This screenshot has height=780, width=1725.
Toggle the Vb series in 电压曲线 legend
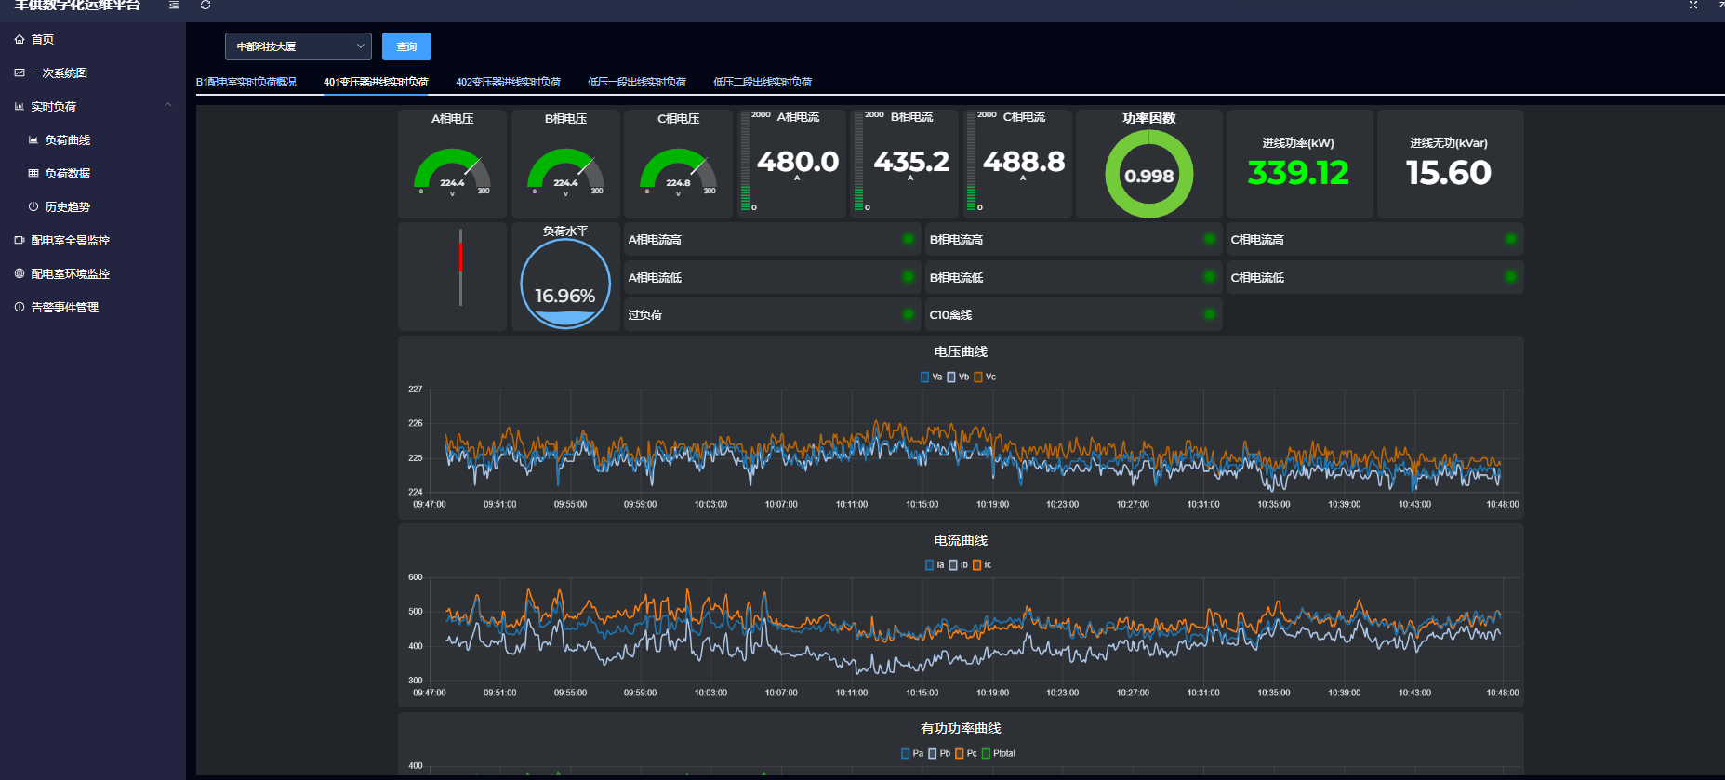pos(958,377)
